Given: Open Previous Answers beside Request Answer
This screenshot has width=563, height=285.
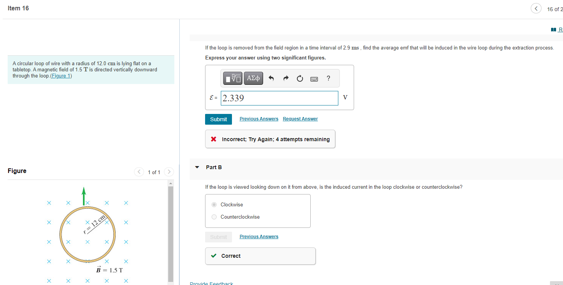Looking at the screenshot, I should point(259,119).
